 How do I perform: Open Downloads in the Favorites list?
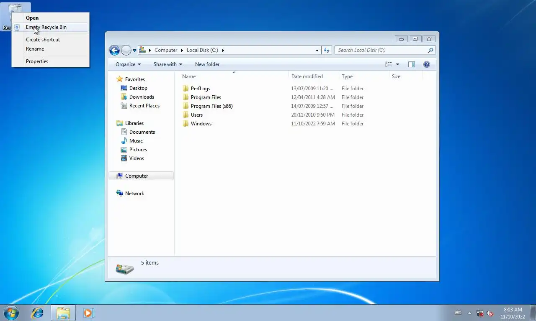click(142, 97)
